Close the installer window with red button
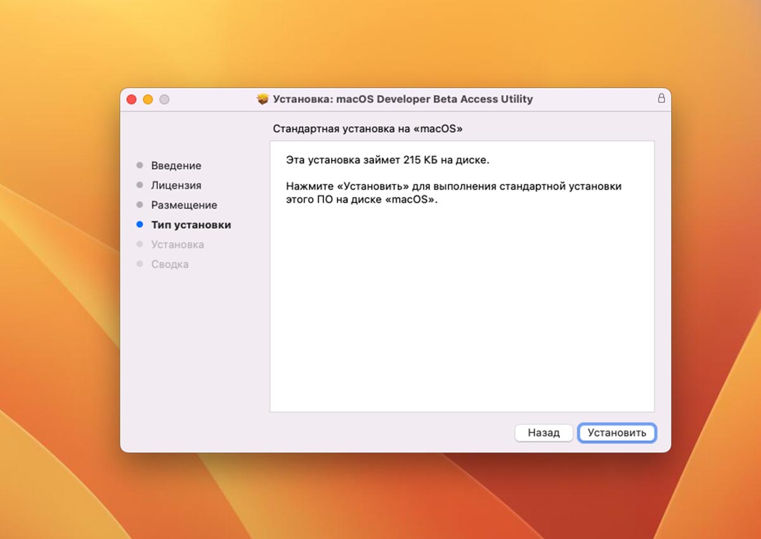This screenshot has height=539, width=761. coord(132,100)
